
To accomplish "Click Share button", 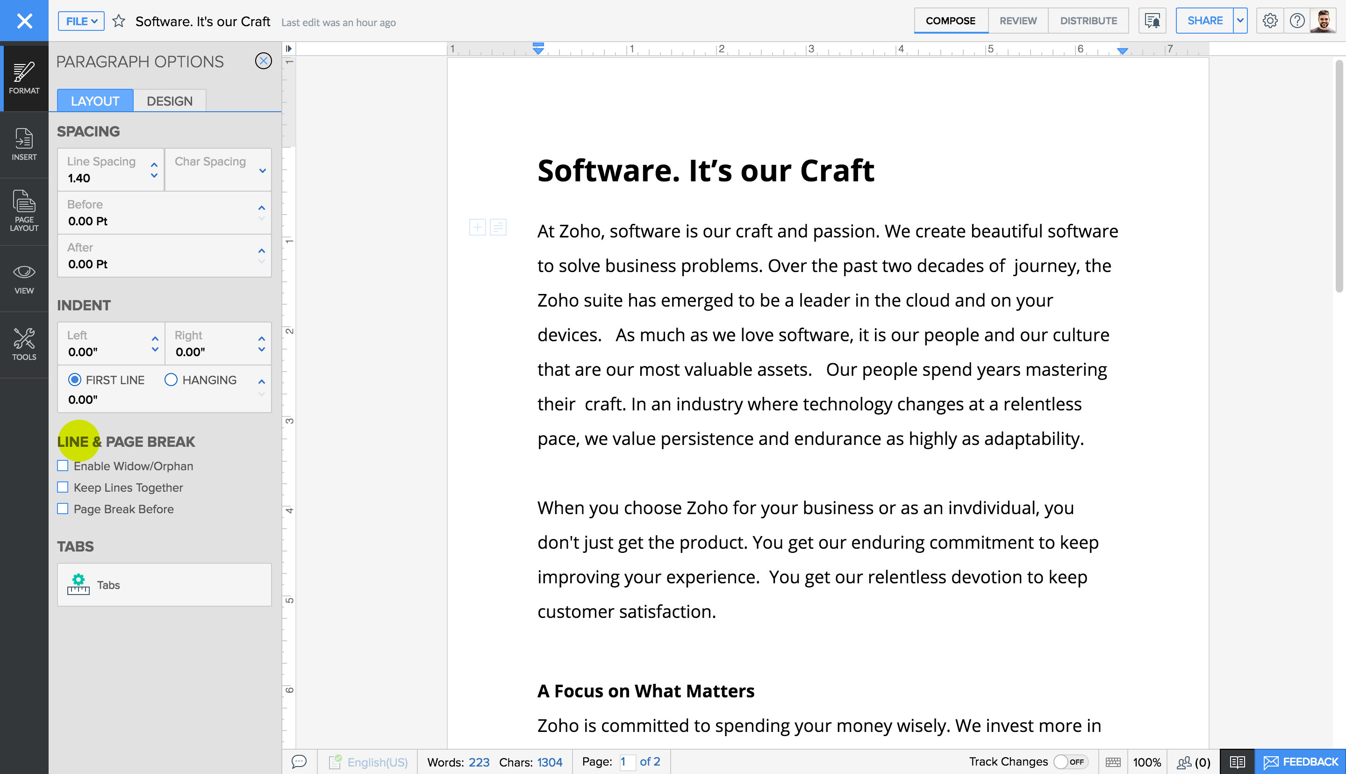I will point(1203,21).
